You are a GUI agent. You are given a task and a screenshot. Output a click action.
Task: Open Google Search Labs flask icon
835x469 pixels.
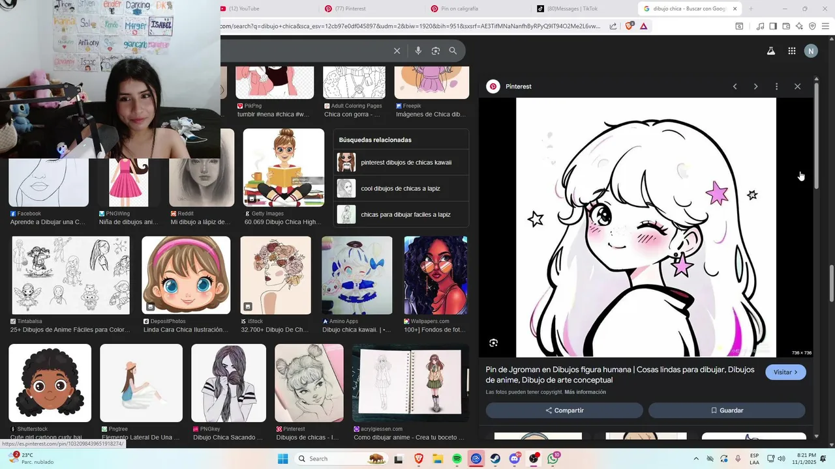pyautogui.click(x=771, y=51)
